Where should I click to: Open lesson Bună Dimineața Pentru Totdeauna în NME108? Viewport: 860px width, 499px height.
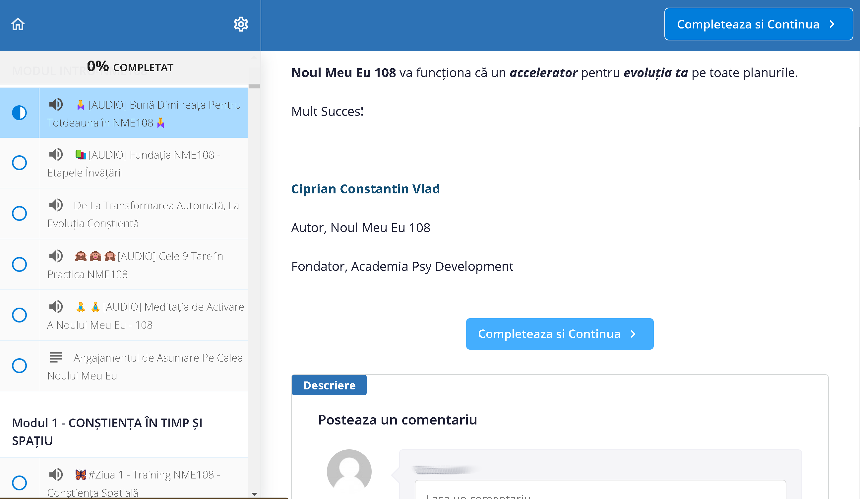point(144,113)
